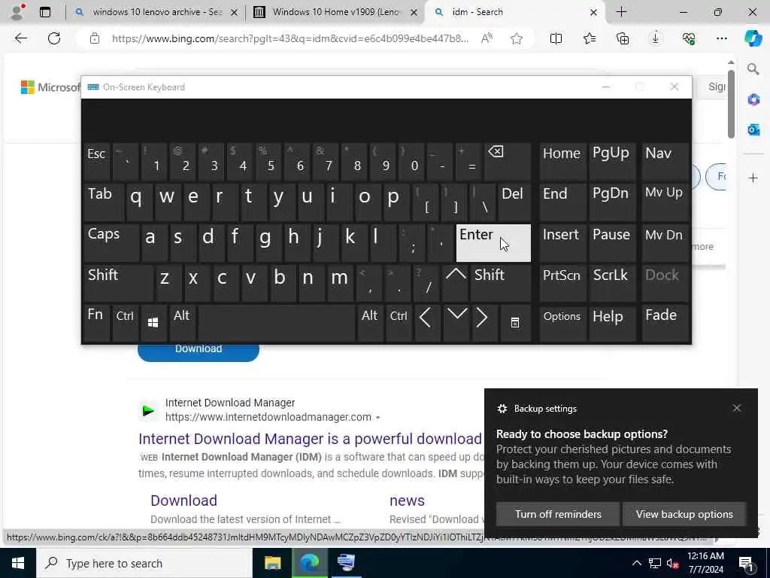770x578 pixels.
Task: Open Internet Download Manager is a powerful link
Action: tap(311, 439)
